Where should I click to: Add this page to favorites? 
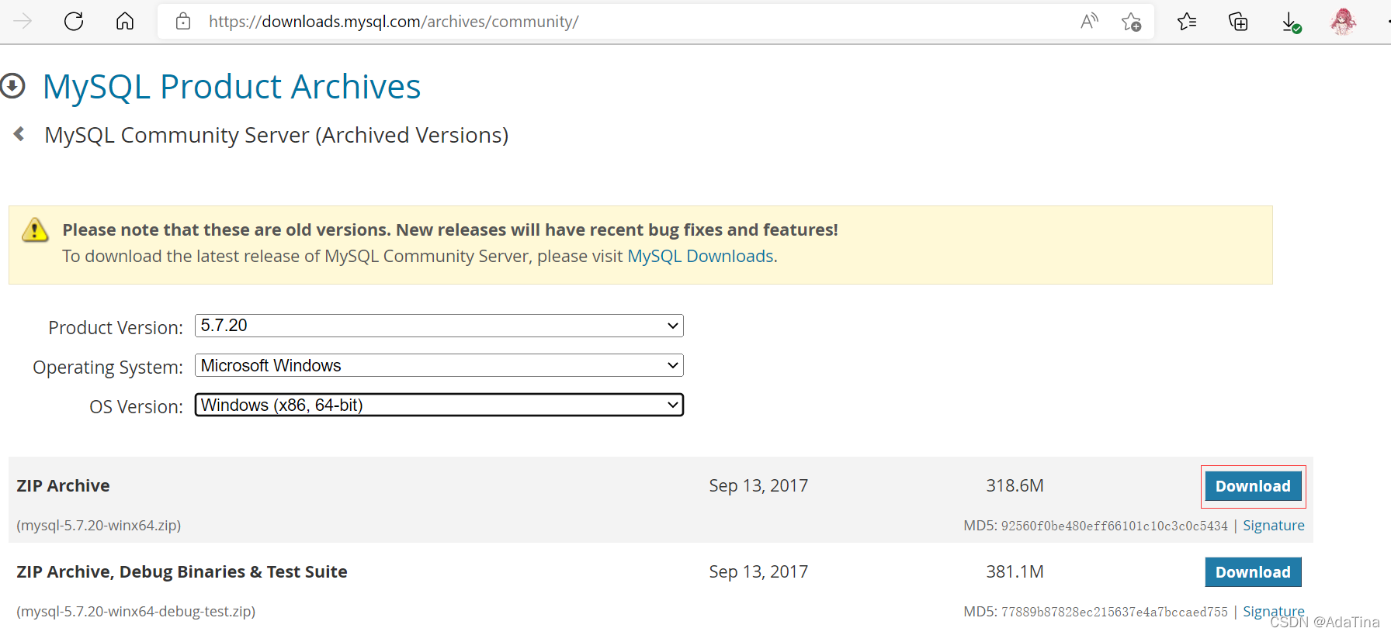click(1132, 21)
